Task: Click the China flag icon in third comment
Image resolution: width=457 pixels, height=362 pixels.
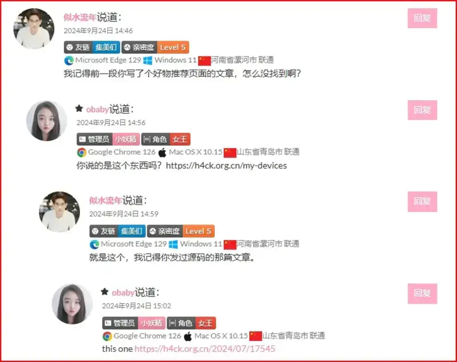Action: 230,244
